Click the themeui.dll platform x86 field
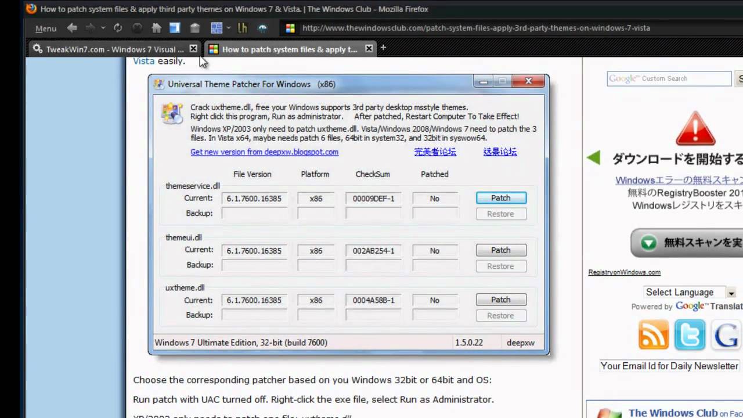The height and width of the screenshot is (418, 743). [x=316, y=251]
